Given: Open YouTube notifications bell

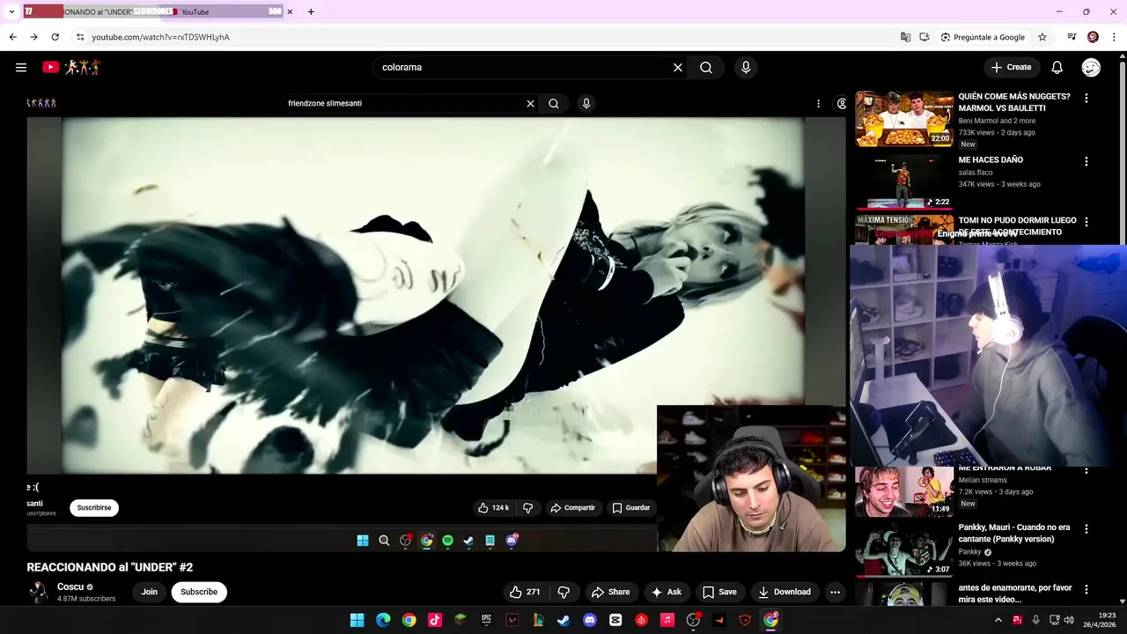Looking at the screenshot, I should 1057,67.
